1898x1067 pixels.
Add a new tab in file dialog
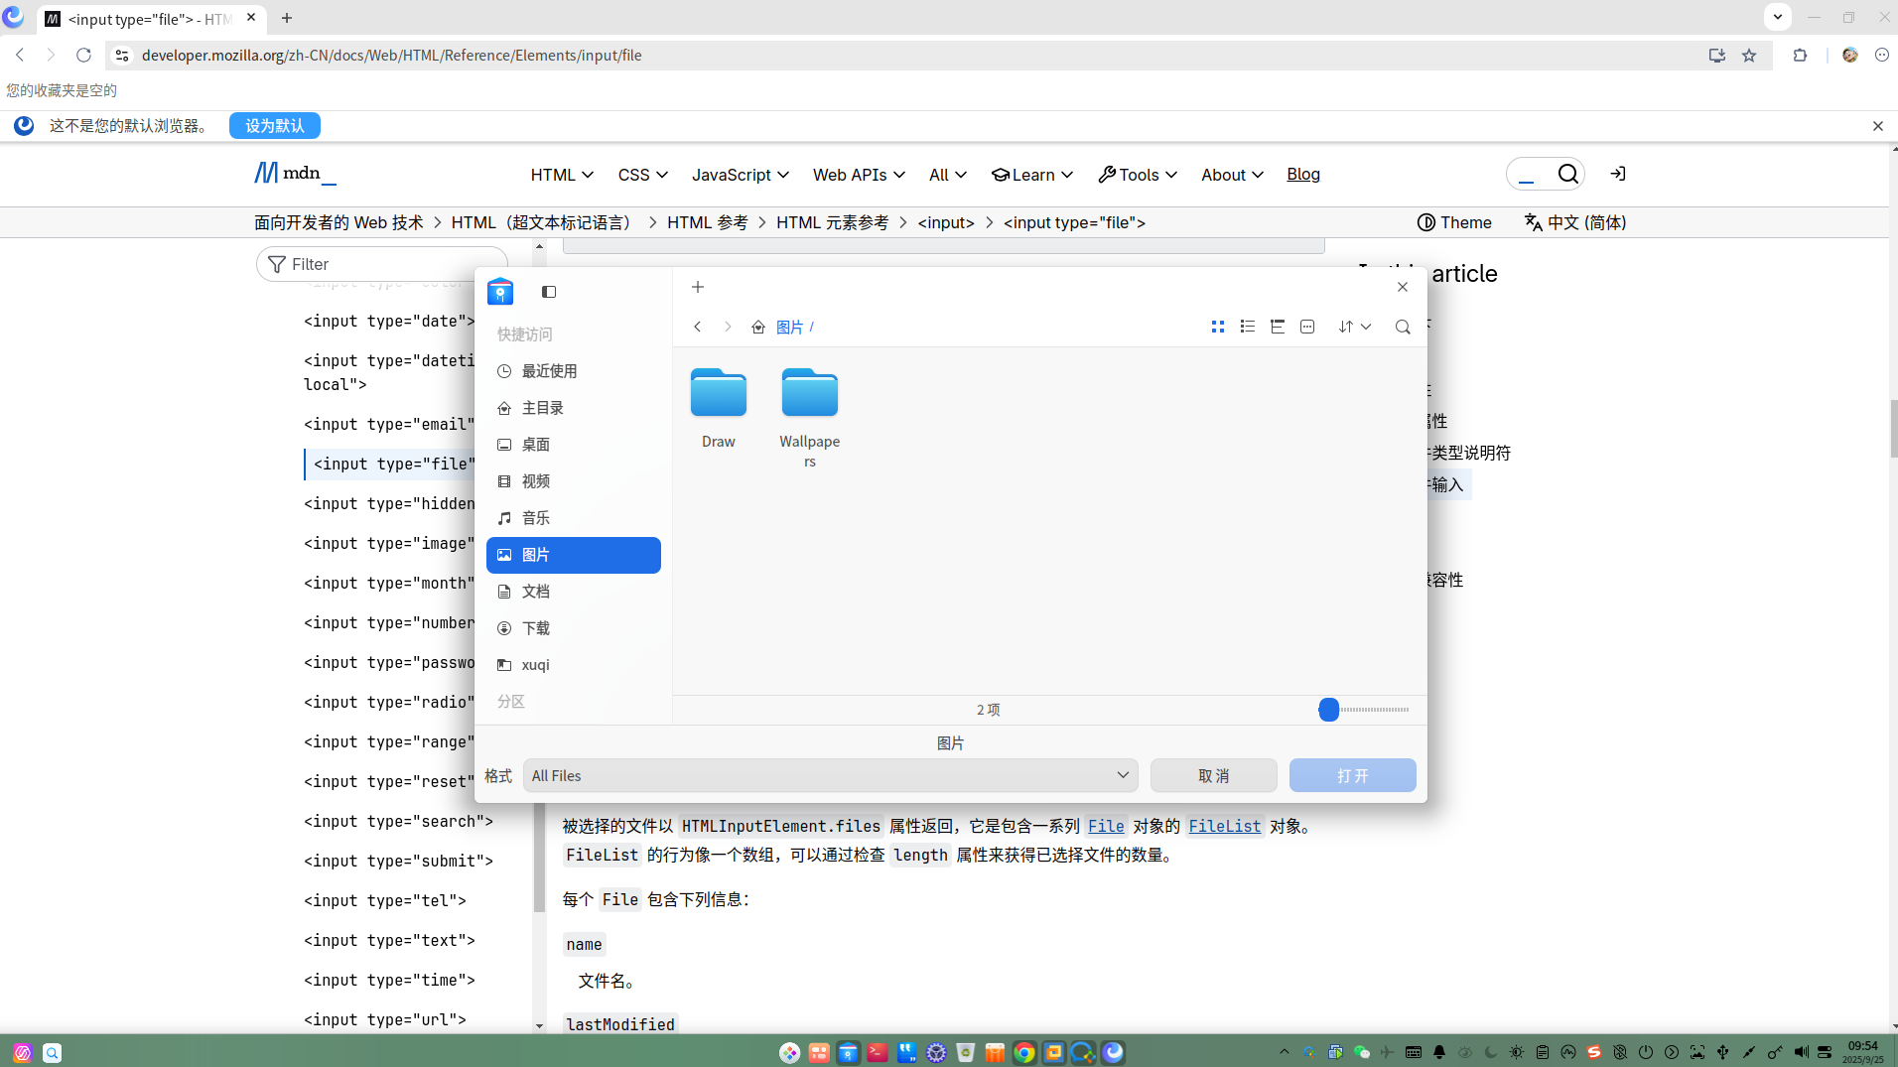point(698,287)
